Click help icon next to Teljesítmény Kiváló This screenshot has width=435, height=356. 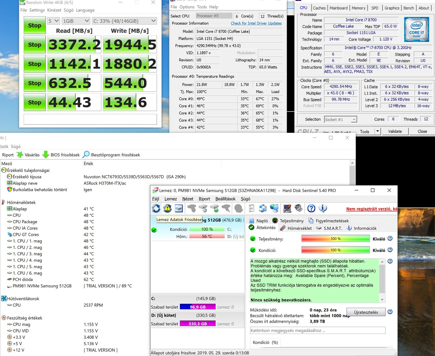tap(390, 238)
